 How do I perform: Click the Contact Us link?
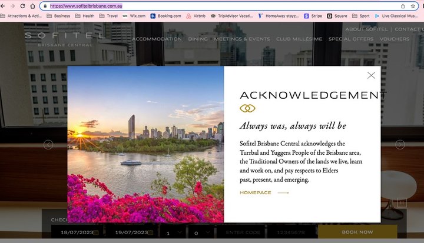(409, 29)
